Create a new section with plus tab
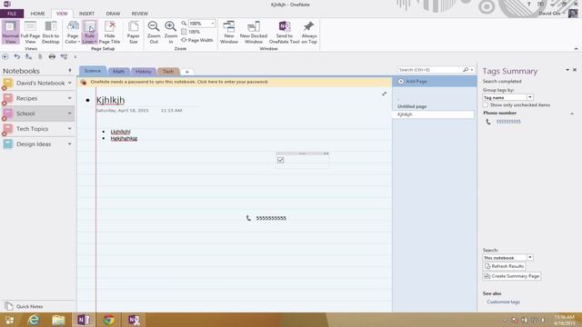Viewport: 582px width, 327px height. pos(187,72)
